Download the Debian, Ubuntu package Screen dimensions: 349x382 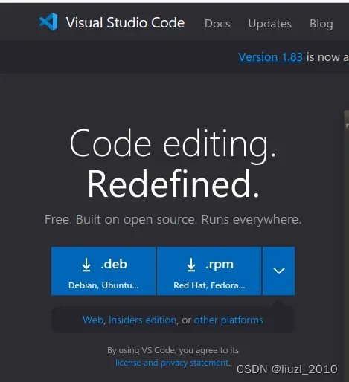coord(103,271)
